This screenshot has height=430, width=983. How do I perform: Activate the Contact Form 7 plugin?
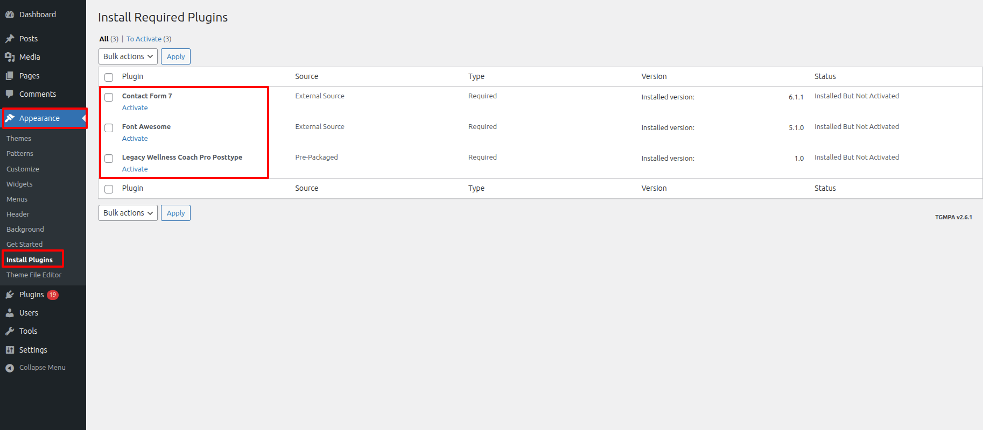pos(135,108)
